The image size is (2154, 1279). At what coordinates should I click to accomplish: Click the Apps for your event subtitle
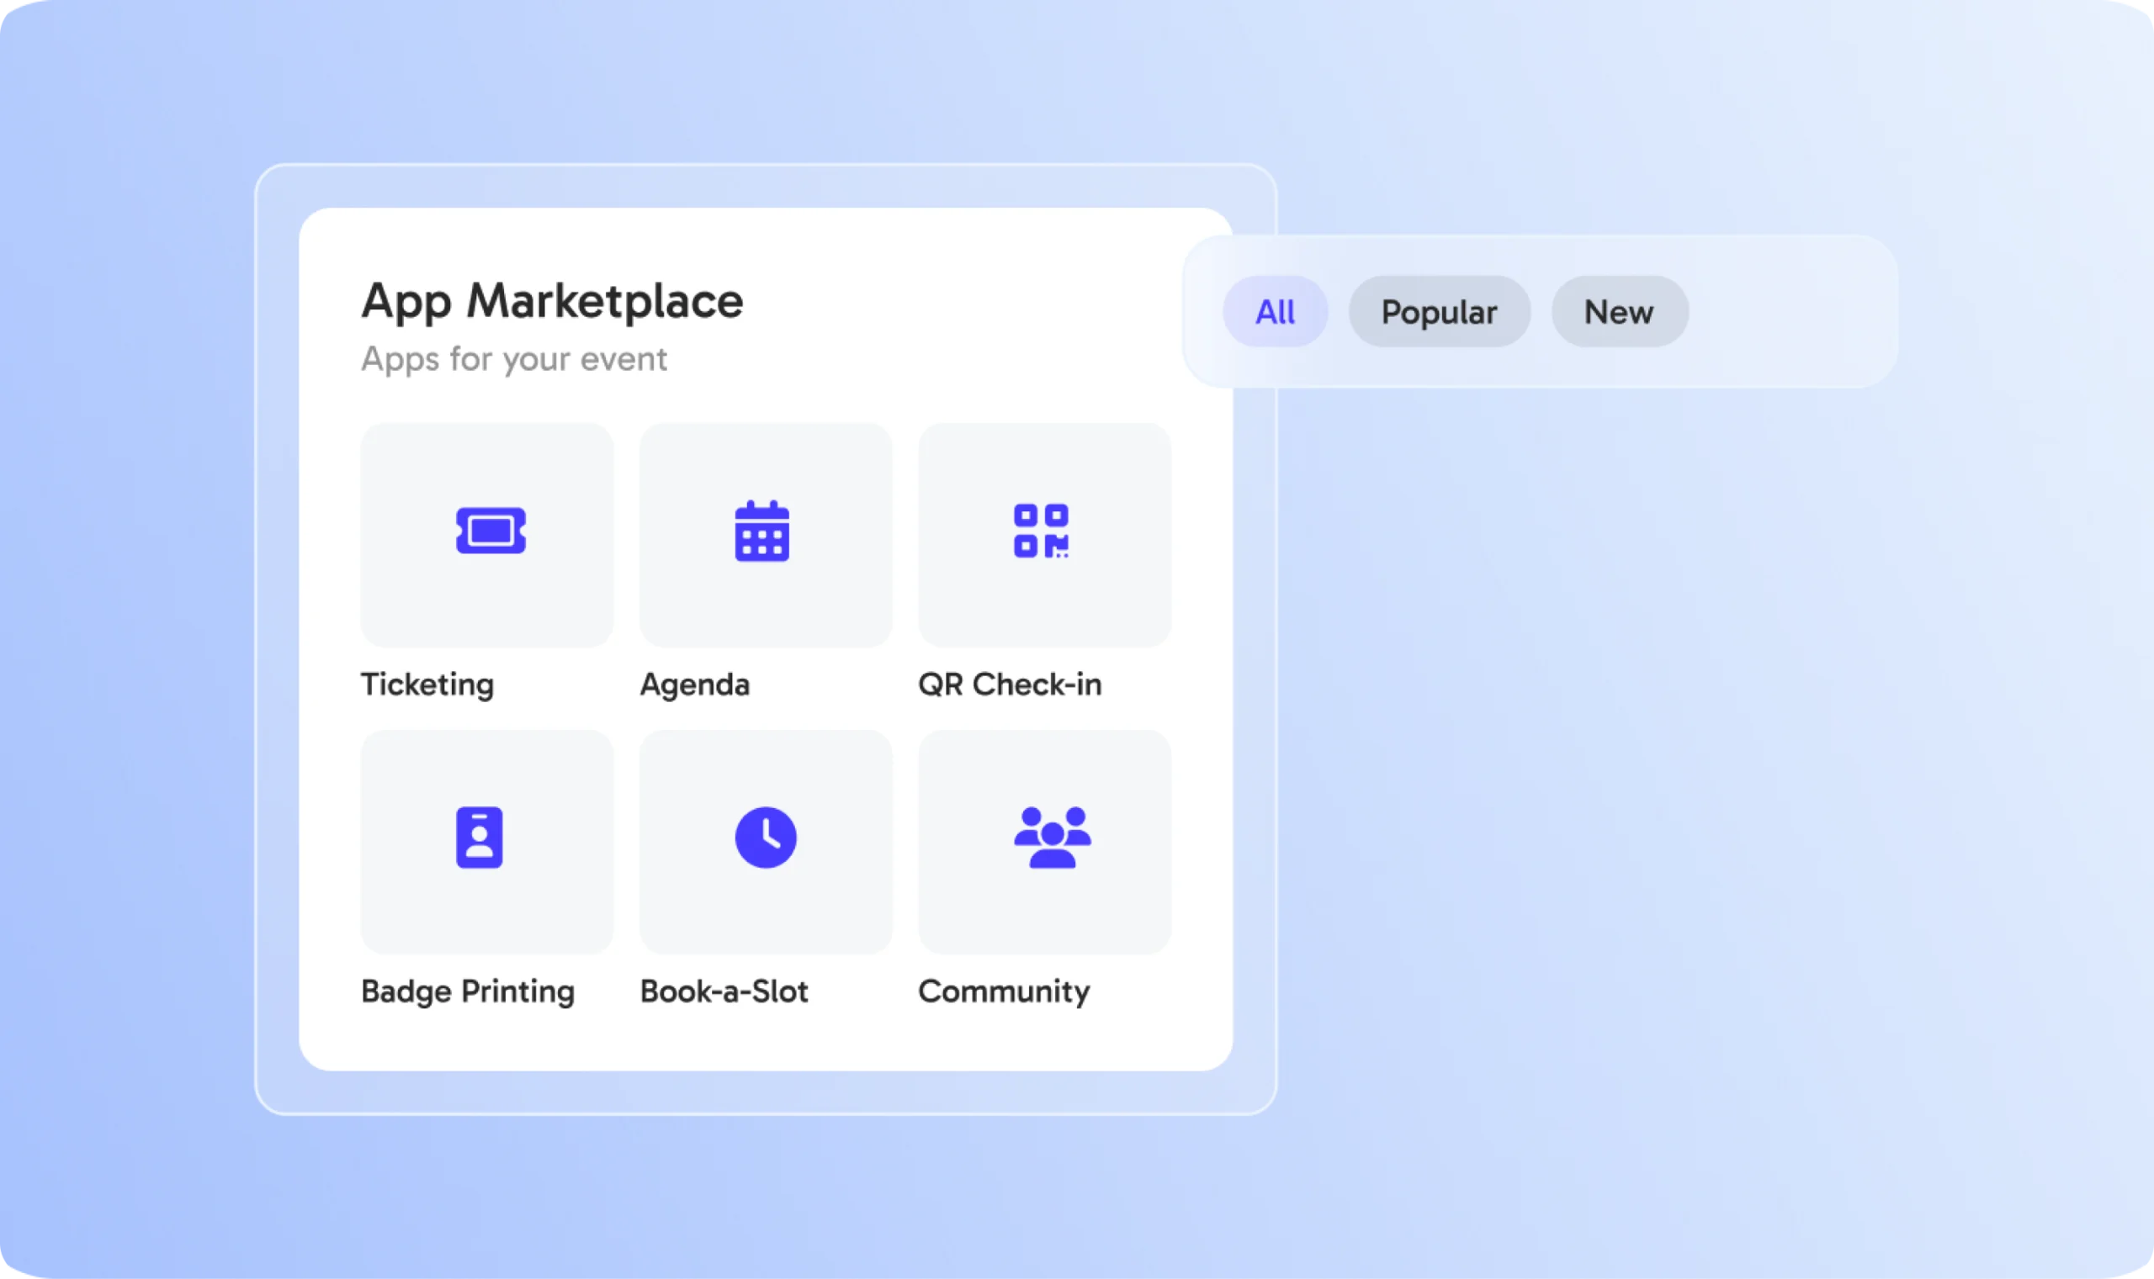[x=514, y=358]
